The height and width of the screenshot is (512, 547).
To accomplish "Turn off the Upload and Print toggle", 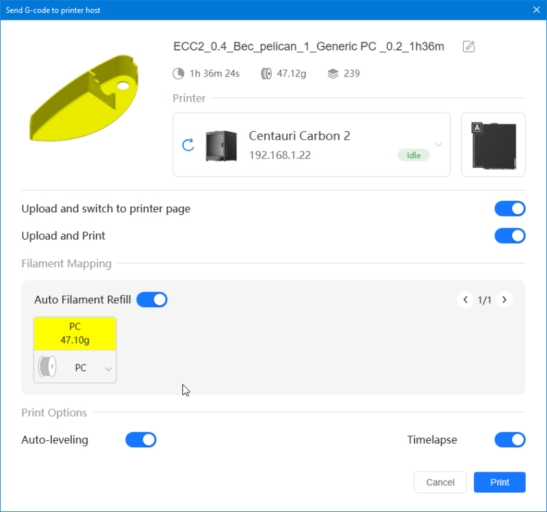I will (x=509, y=236).
